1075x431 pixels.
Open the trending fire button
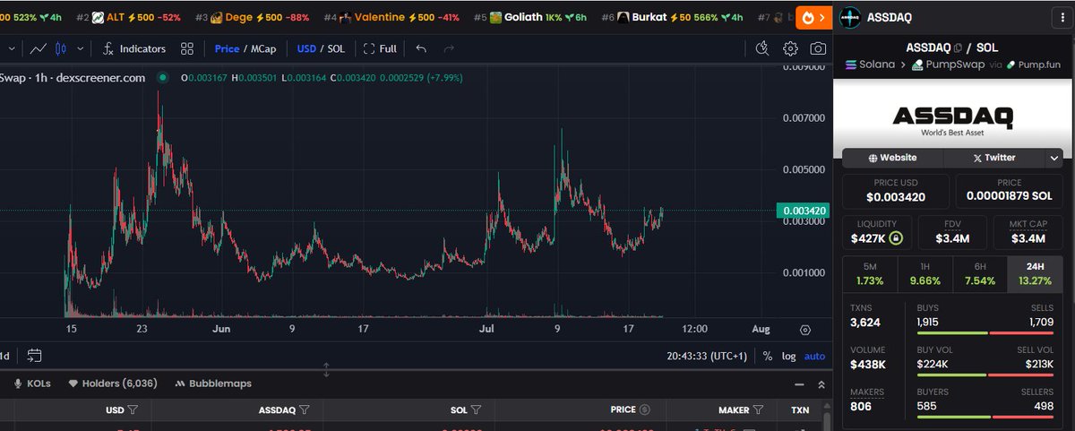[813, 17]
